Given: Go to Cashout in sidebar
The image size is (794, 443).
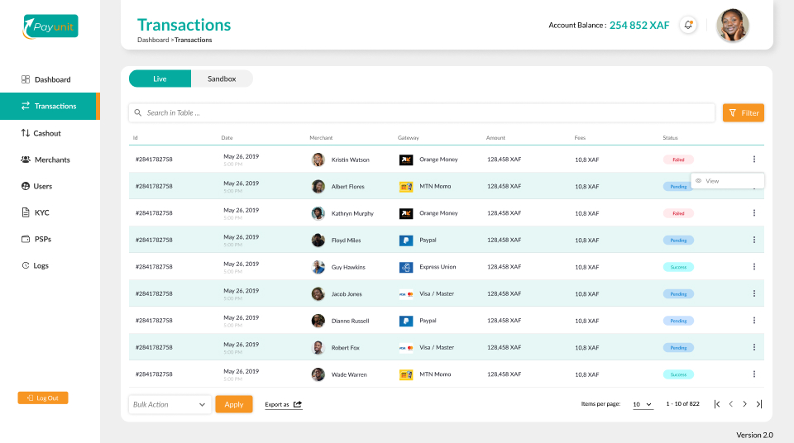Looking at the screenshot, I should 47,133.
